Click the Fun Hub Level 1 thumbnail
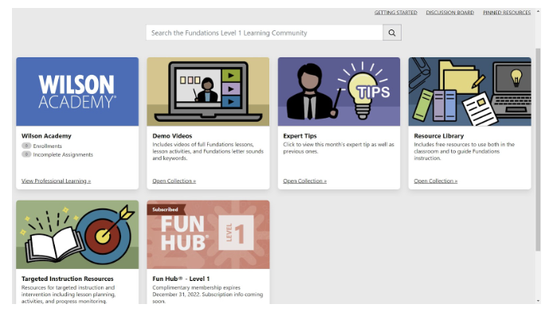The width and height of the screenshot is (553, 312). tap(208, 235)
